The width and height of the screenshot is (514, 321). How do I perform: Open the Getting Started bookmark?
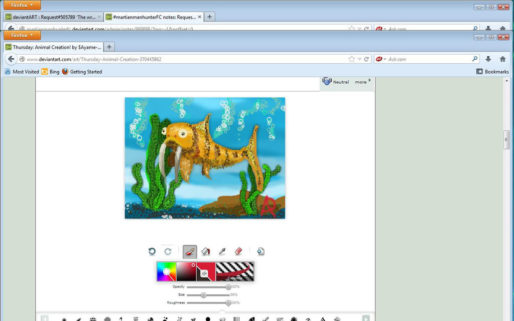pyautogui.click(x=82, y=72)
